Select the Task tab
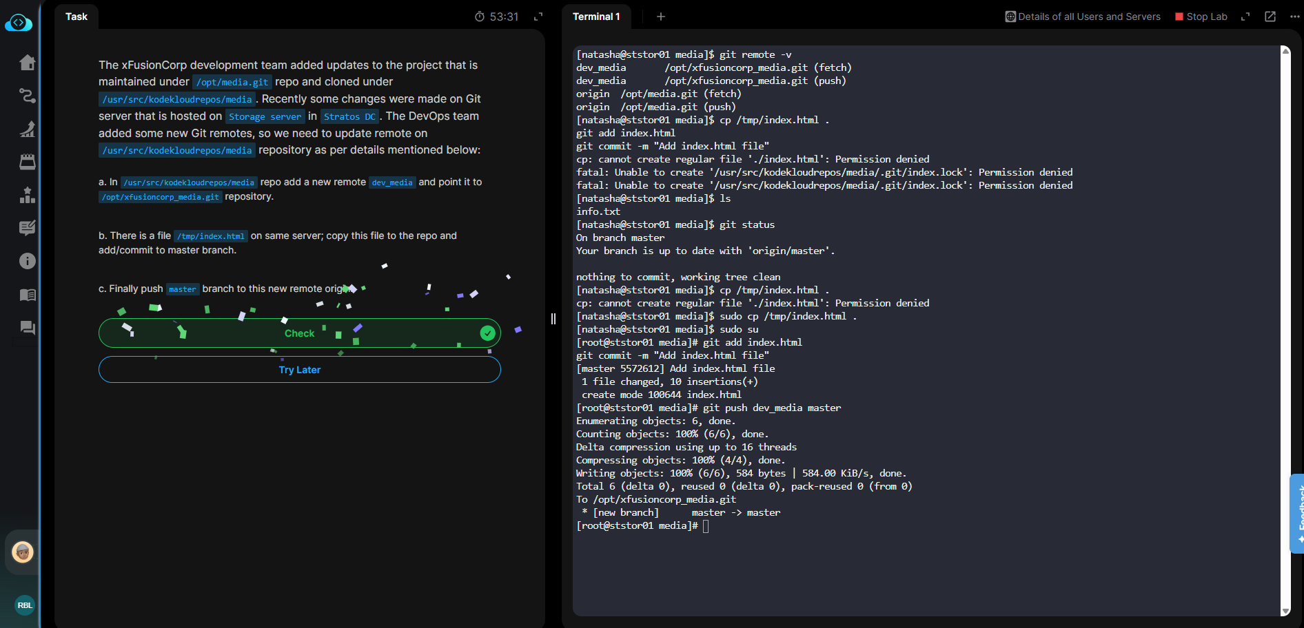This screenshot has height=628, width=1304. coord(77,17)
